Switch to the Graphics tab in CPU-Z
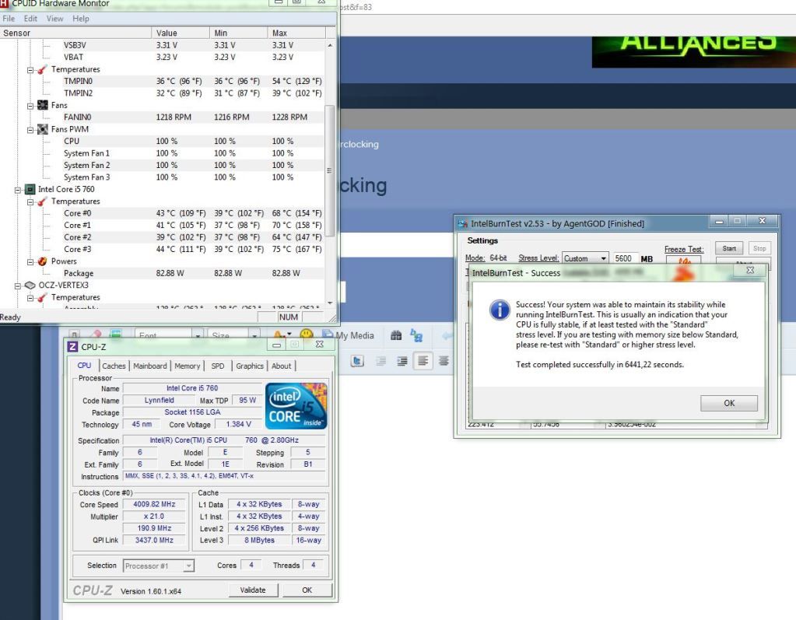 pyautogui.click(x=250, y=366)
